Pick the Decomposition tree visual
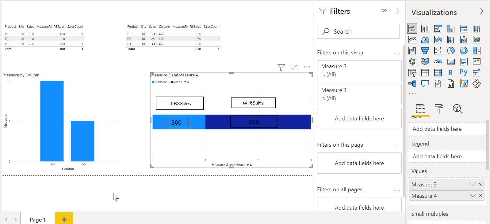The image size is (490, 224). tap(412, 83)
